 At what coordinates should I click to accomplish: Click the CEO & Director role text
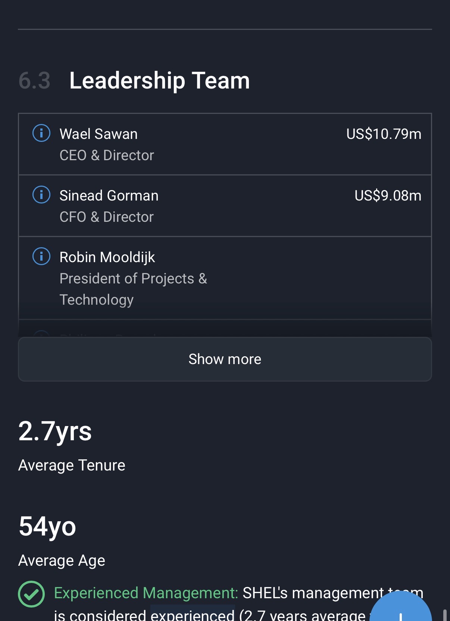(x=107, y=155)
